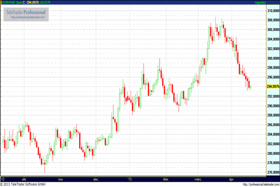Select the closing value C: 294,0975 in header
The image size is (280, 187).
[x=31, y=2]
